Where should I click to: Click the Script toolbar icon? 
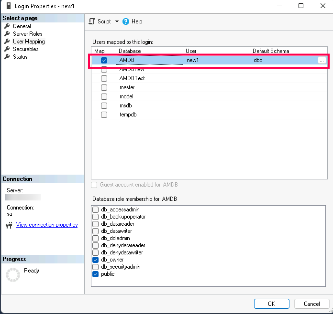[x=92, y=21]
